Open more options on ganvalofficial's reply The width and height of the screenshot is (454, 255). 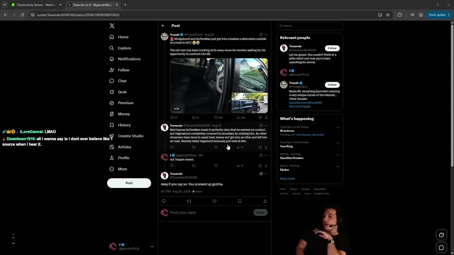[x=266, y=155]
